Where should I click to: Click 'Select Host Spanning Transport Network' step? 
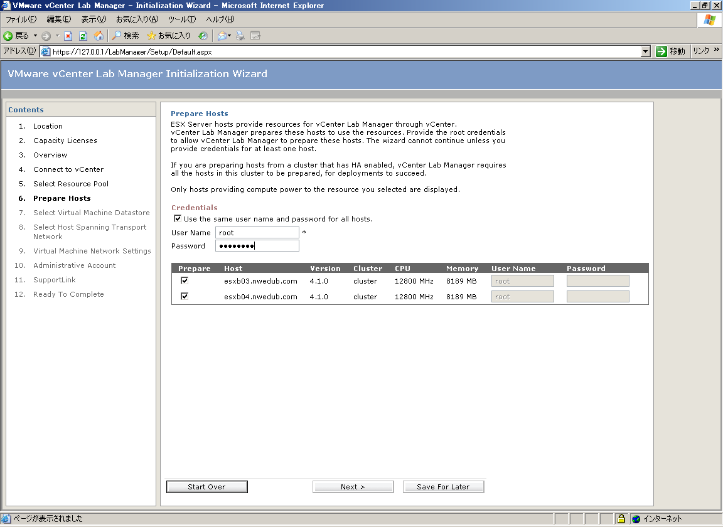90,232
